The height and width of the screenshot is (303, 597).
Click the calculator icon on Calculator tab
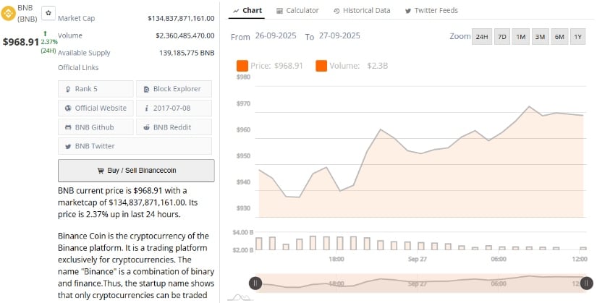[279, 11]
